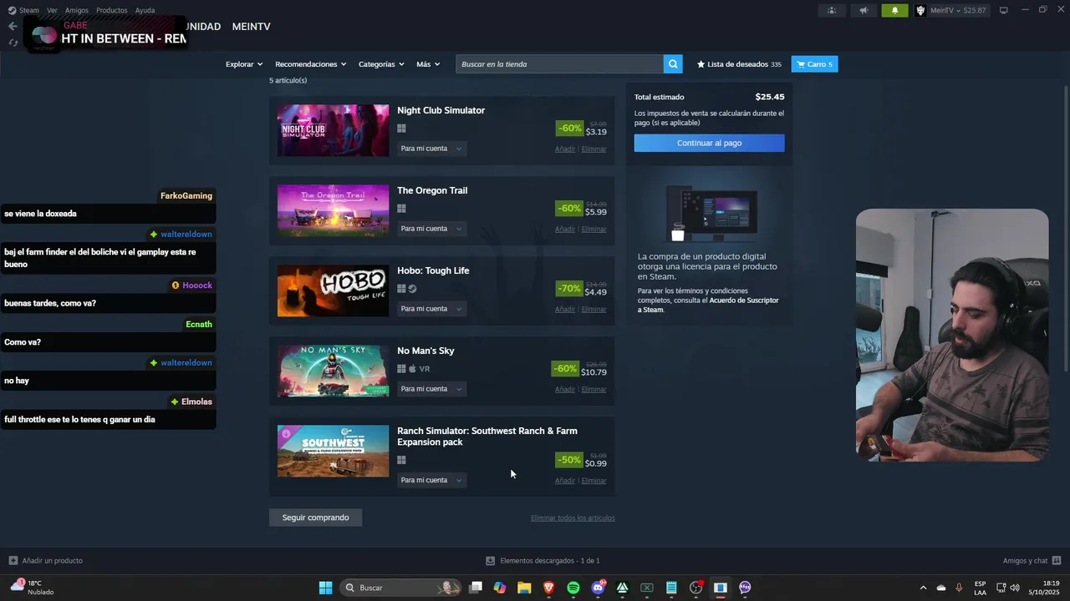
Task: Open the announcements megaphone icon
Action: point(864,10)
